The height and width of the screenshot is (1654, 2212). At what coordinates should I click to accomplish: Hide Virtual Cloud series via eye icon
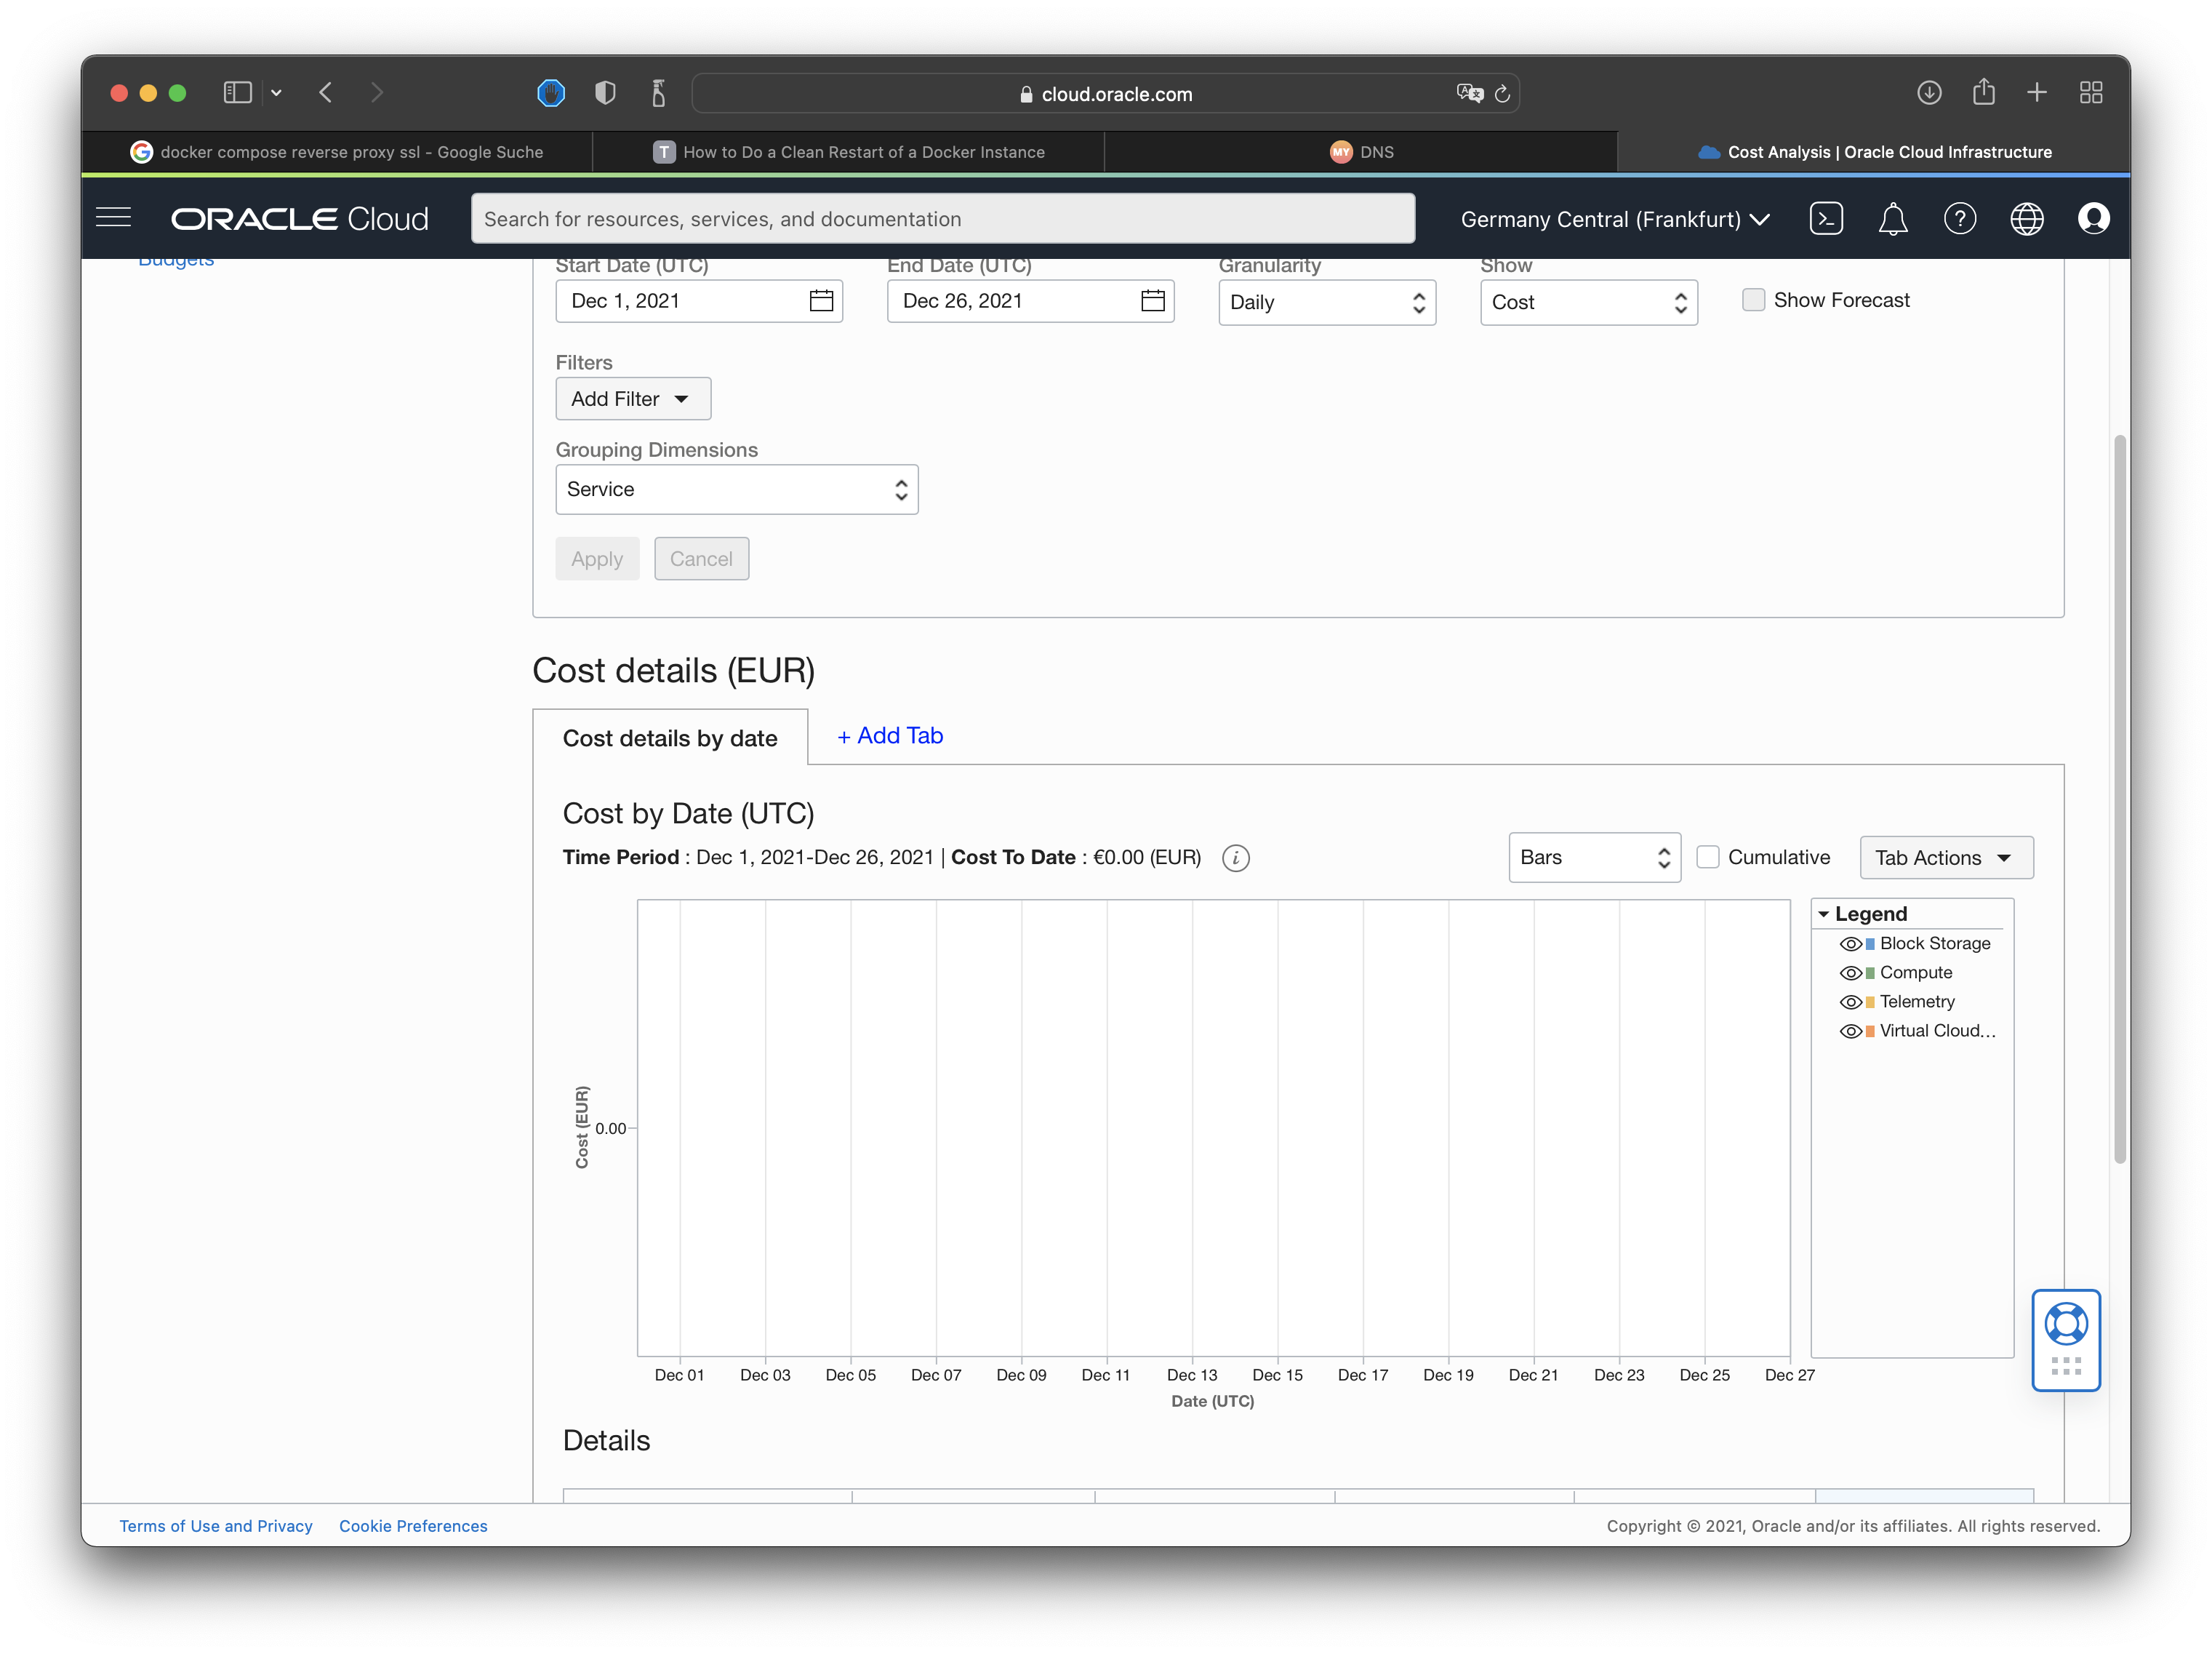click(1850, 1031)
